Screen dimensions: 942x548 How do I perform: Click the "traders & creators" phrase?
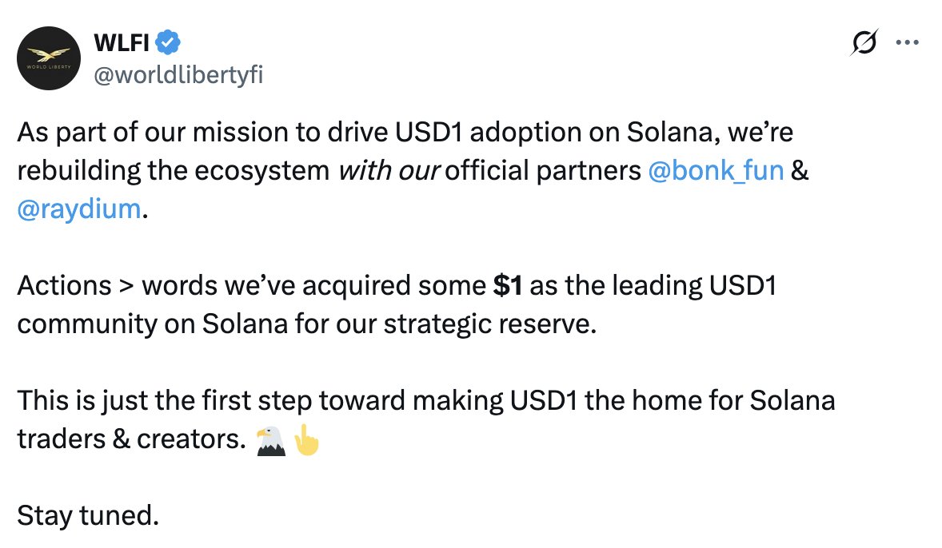(x=131, y=440)
